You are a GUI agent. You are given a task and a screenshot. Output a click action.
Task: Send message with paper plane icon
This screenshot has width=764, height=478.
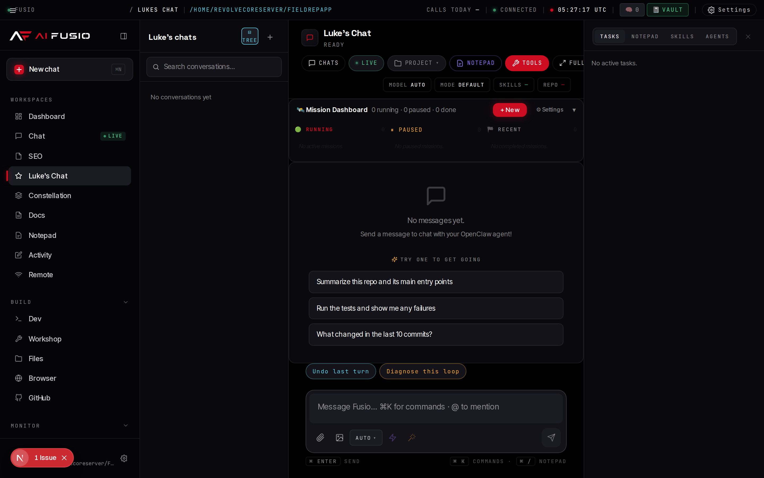[x=551, y=438]
